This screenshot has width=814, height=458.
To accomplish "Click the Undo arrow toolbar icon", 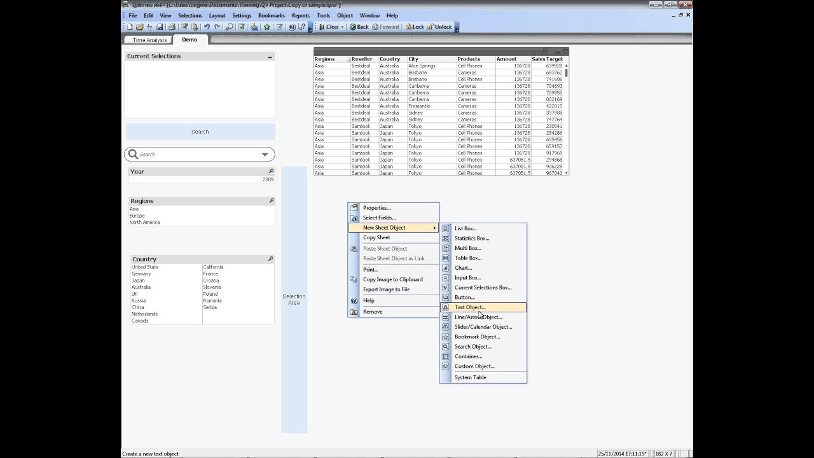I will (x=207, y=27).
